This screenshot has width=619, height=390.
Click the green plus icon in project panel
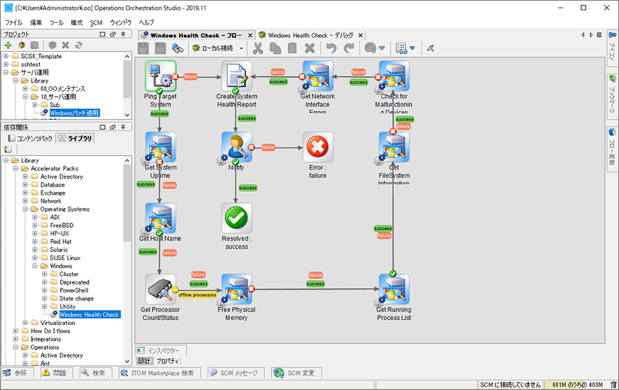click(8, 45)
